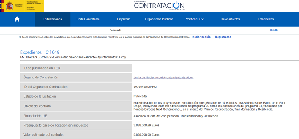The height and width of the screenshot is (139, 299).
Task: Go to Datos abiertos section
Action: tap(230, 19)
